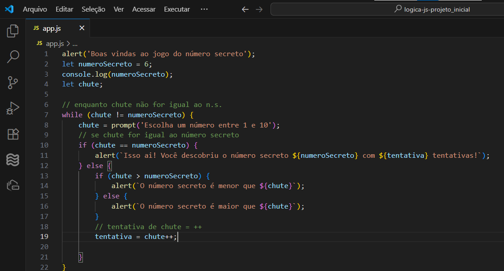Click the JS file icon on the app.js tab
Viewport: 504px width, 271px height.
pyautogui.click(x=37, y=28)
